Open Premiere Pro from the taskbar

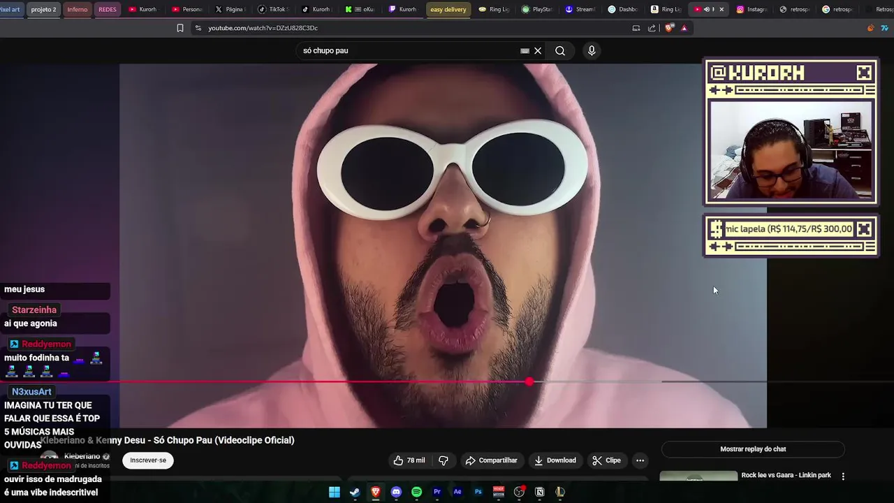[x=437, y=492]
